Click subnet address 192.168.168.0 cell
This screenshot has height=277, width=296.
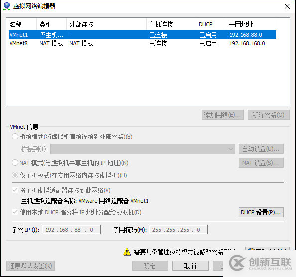coord(247,43)
